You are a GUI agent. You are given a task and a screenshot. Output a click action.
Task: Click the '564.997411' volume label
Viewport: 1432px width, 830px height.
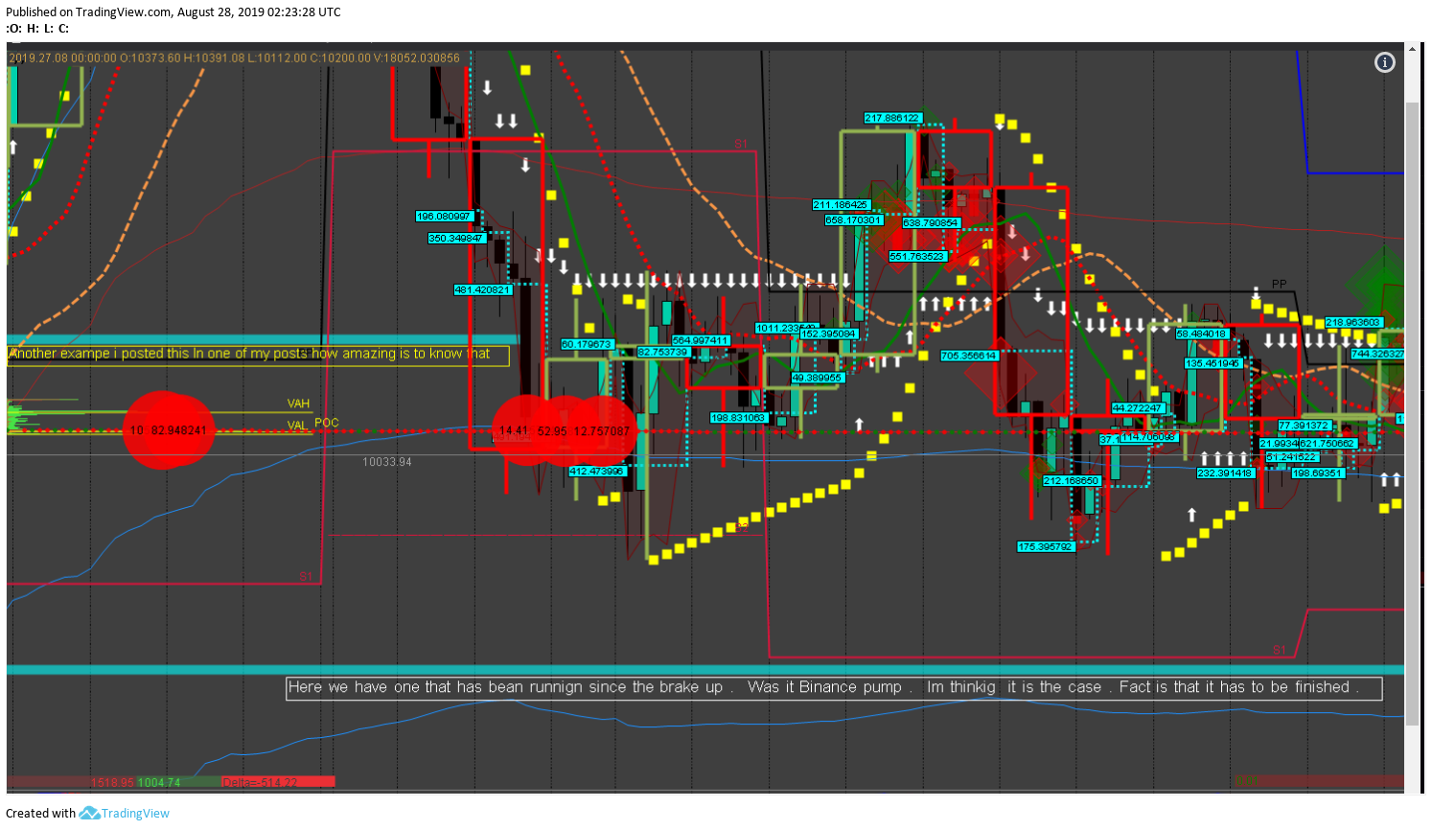point(701,340)
